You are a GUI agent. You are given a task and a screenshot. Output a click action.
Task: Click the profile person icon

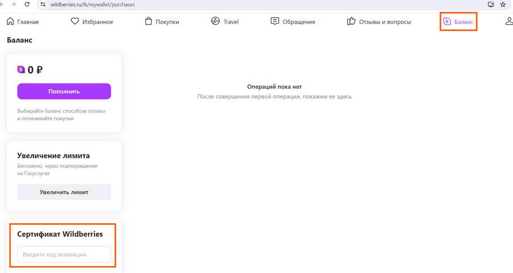pyautogui.click(x=509, y=21)
